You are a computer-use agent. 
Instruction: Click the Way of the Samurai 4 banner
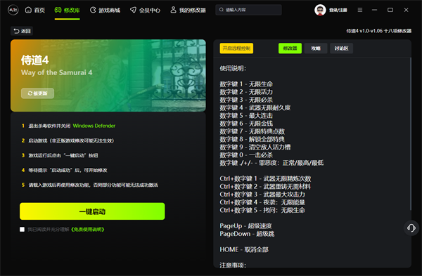(108, 76)
